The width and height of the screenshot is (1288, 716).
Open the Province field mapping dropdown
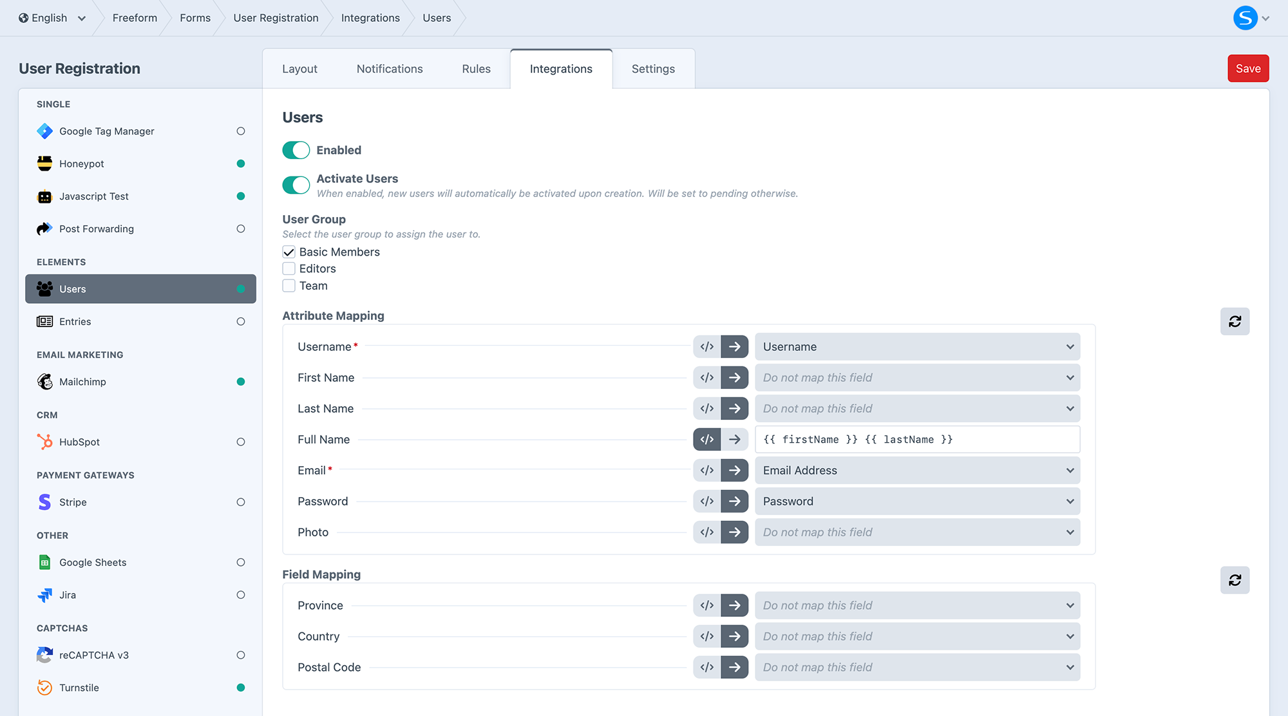pos(917,605)
